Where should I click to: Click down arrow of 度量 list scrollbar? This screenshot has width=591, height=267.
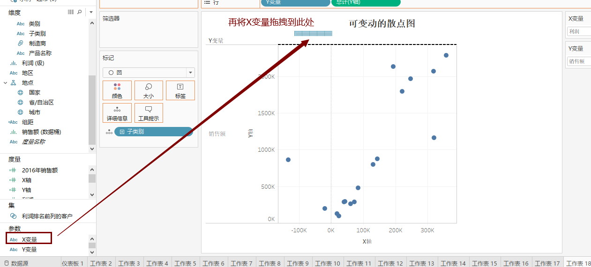92,195
